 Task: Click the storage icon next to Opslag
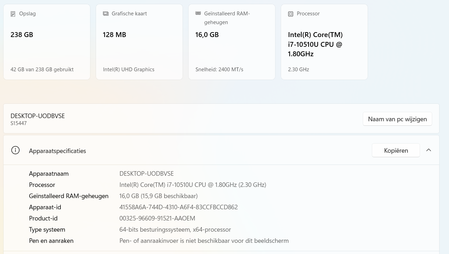pyautogui.click(x=13, y=14)
